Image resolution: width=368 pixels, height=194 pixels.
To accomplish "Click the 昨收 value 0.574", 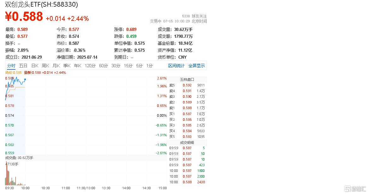I will coord(74,36).
